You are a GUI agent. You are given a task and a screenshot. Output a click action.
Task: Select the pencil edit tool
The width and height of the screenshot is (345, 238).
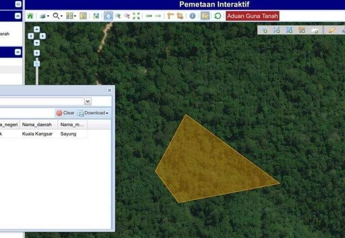(332, 30)
